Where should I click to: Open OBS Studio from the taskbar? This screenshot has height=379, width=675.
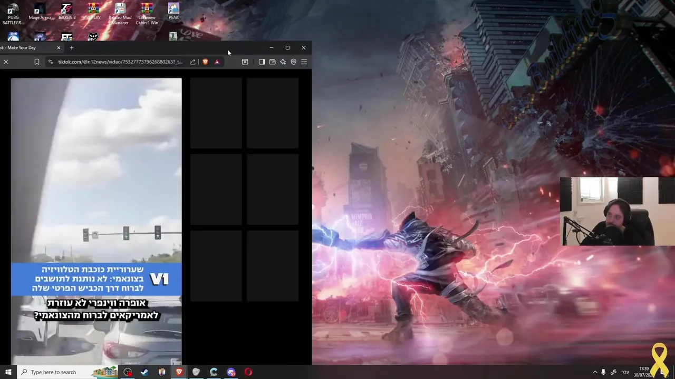point(128,372)
